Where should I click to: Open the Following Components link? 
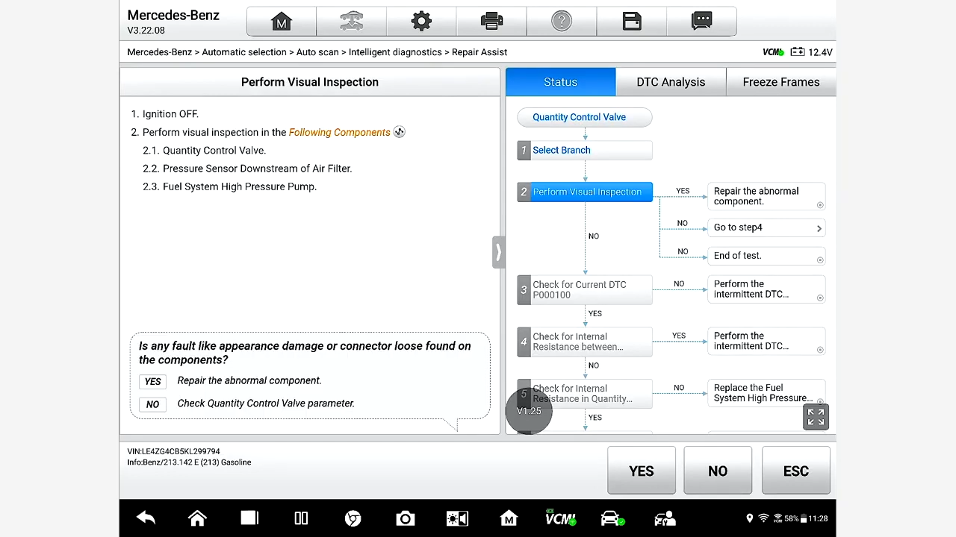(x=340, y=132)
